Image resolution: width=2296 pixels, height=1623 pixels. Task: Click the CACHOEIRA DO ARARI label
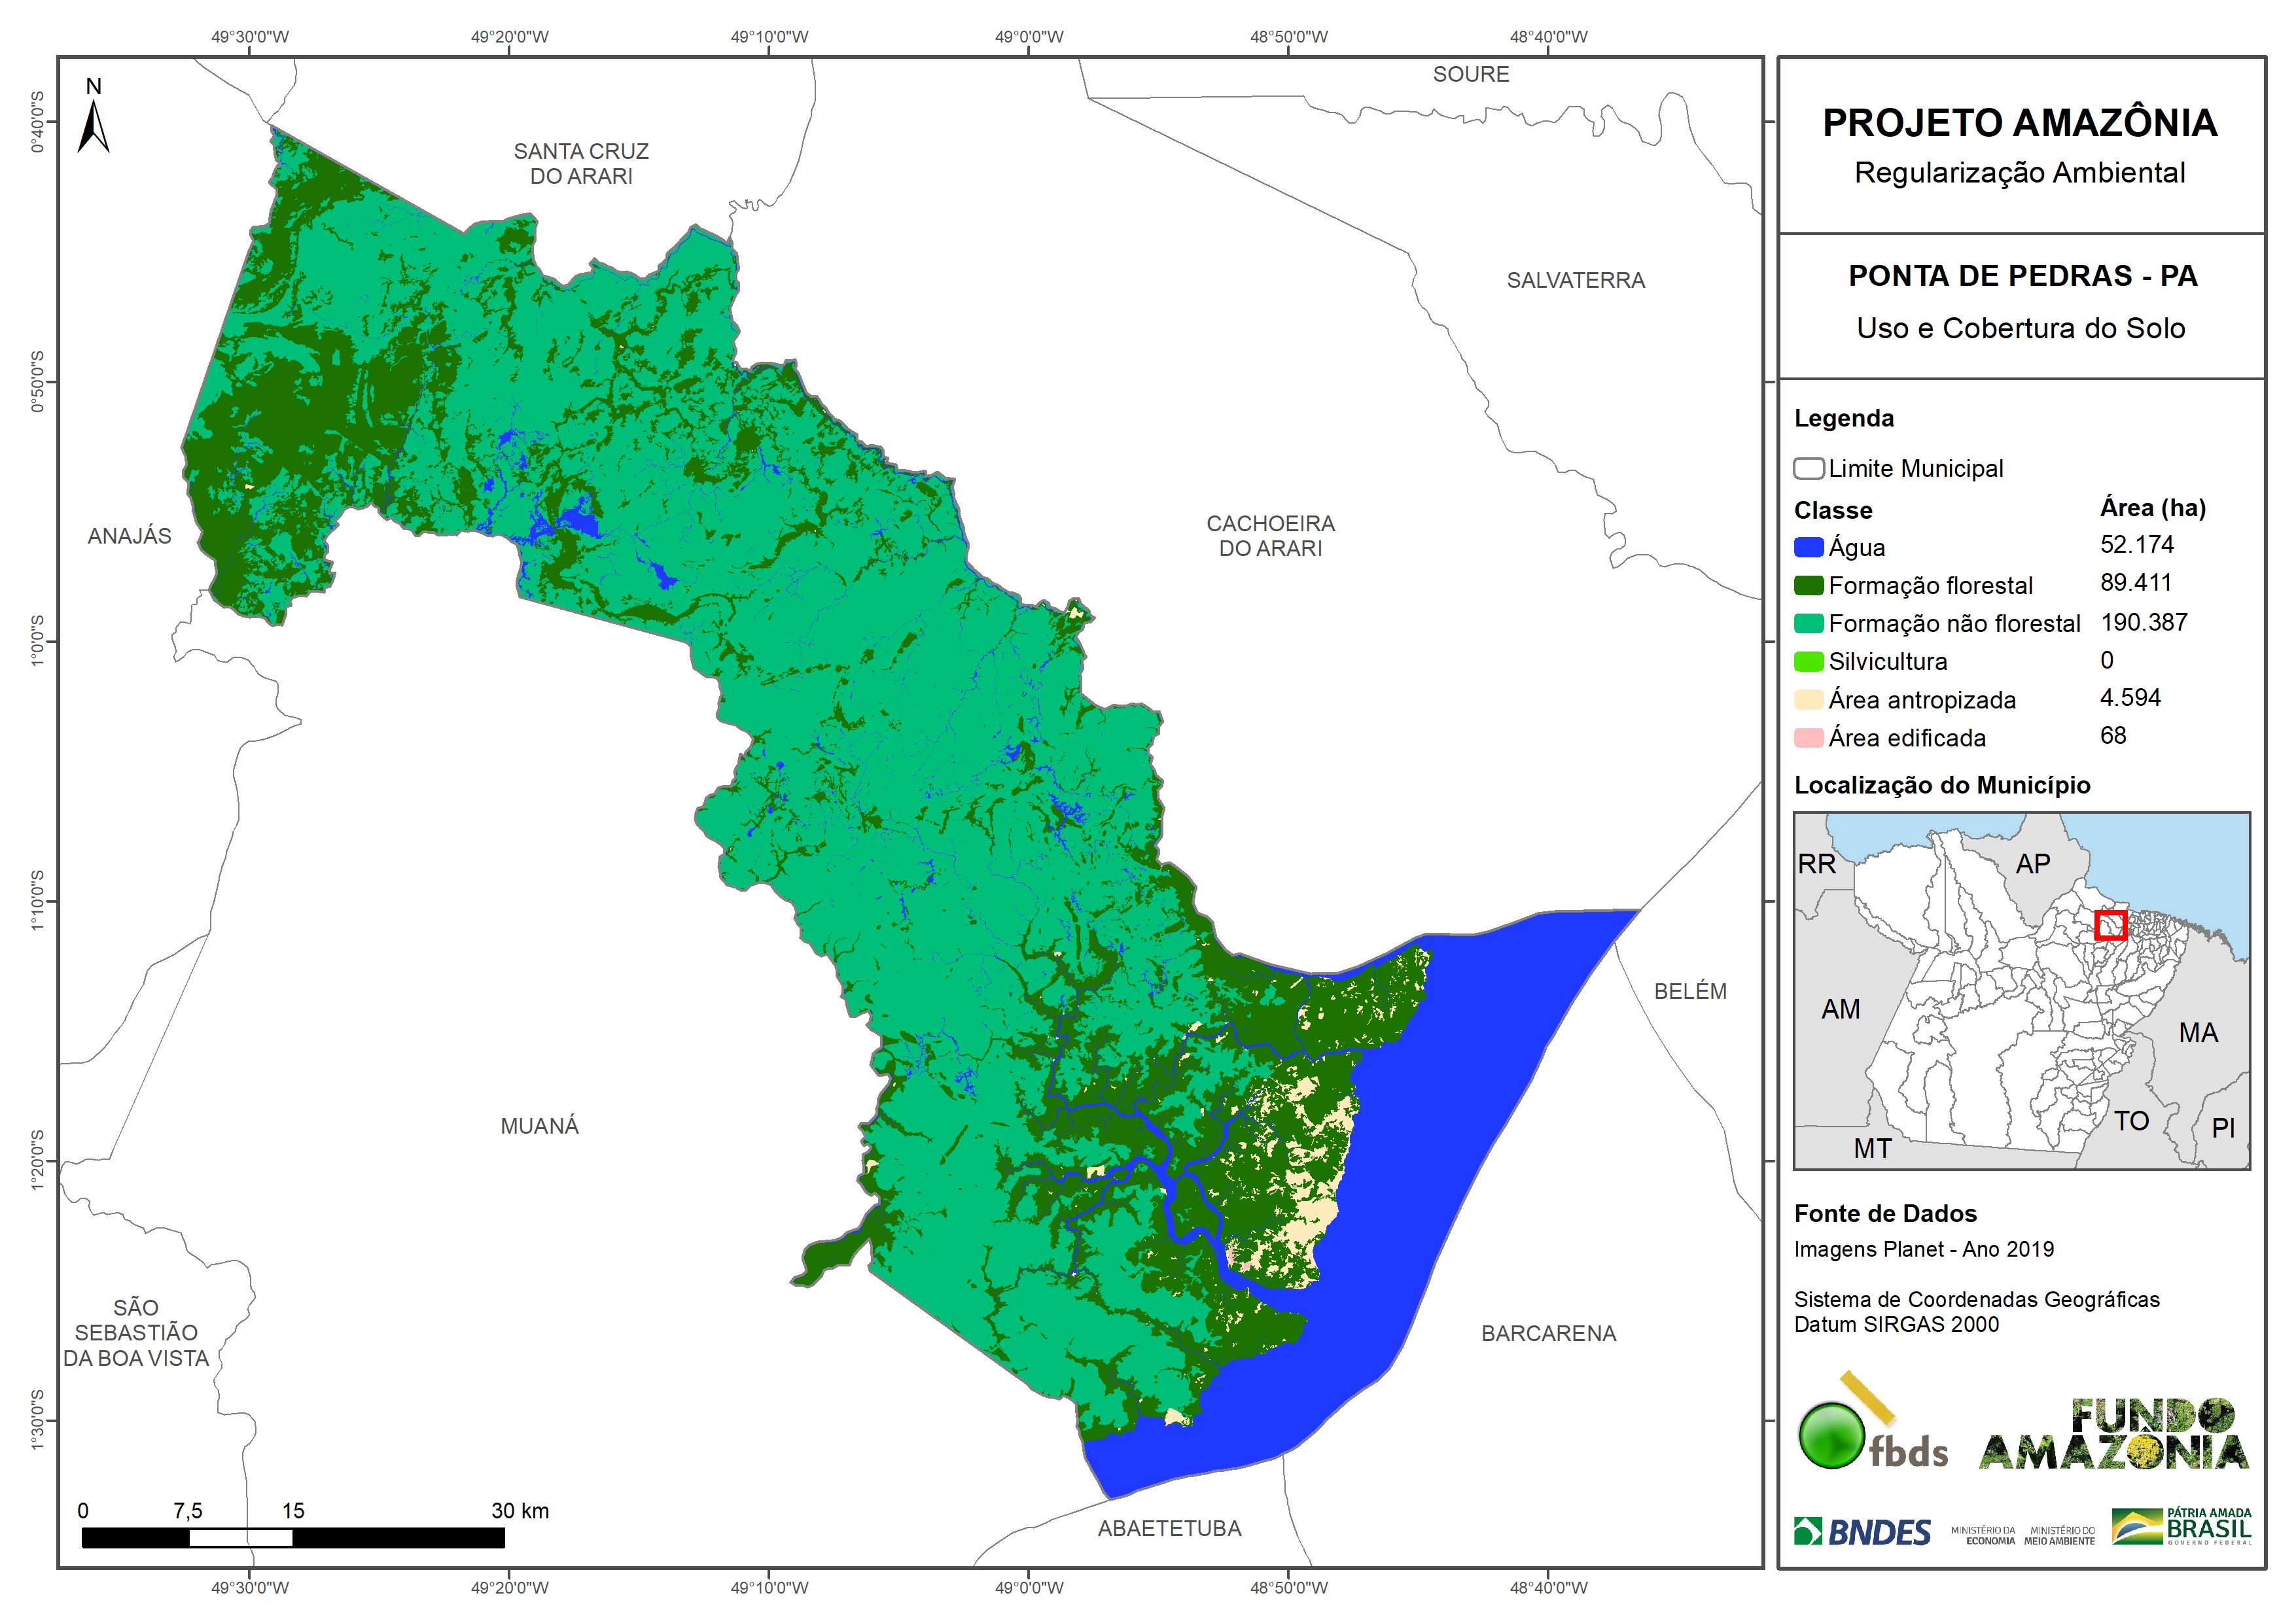tap(1270, 536)
